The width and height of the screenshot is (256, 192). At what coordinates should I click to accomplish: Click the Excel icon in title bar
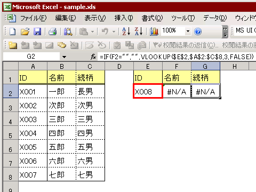click(x=7, y=7)
